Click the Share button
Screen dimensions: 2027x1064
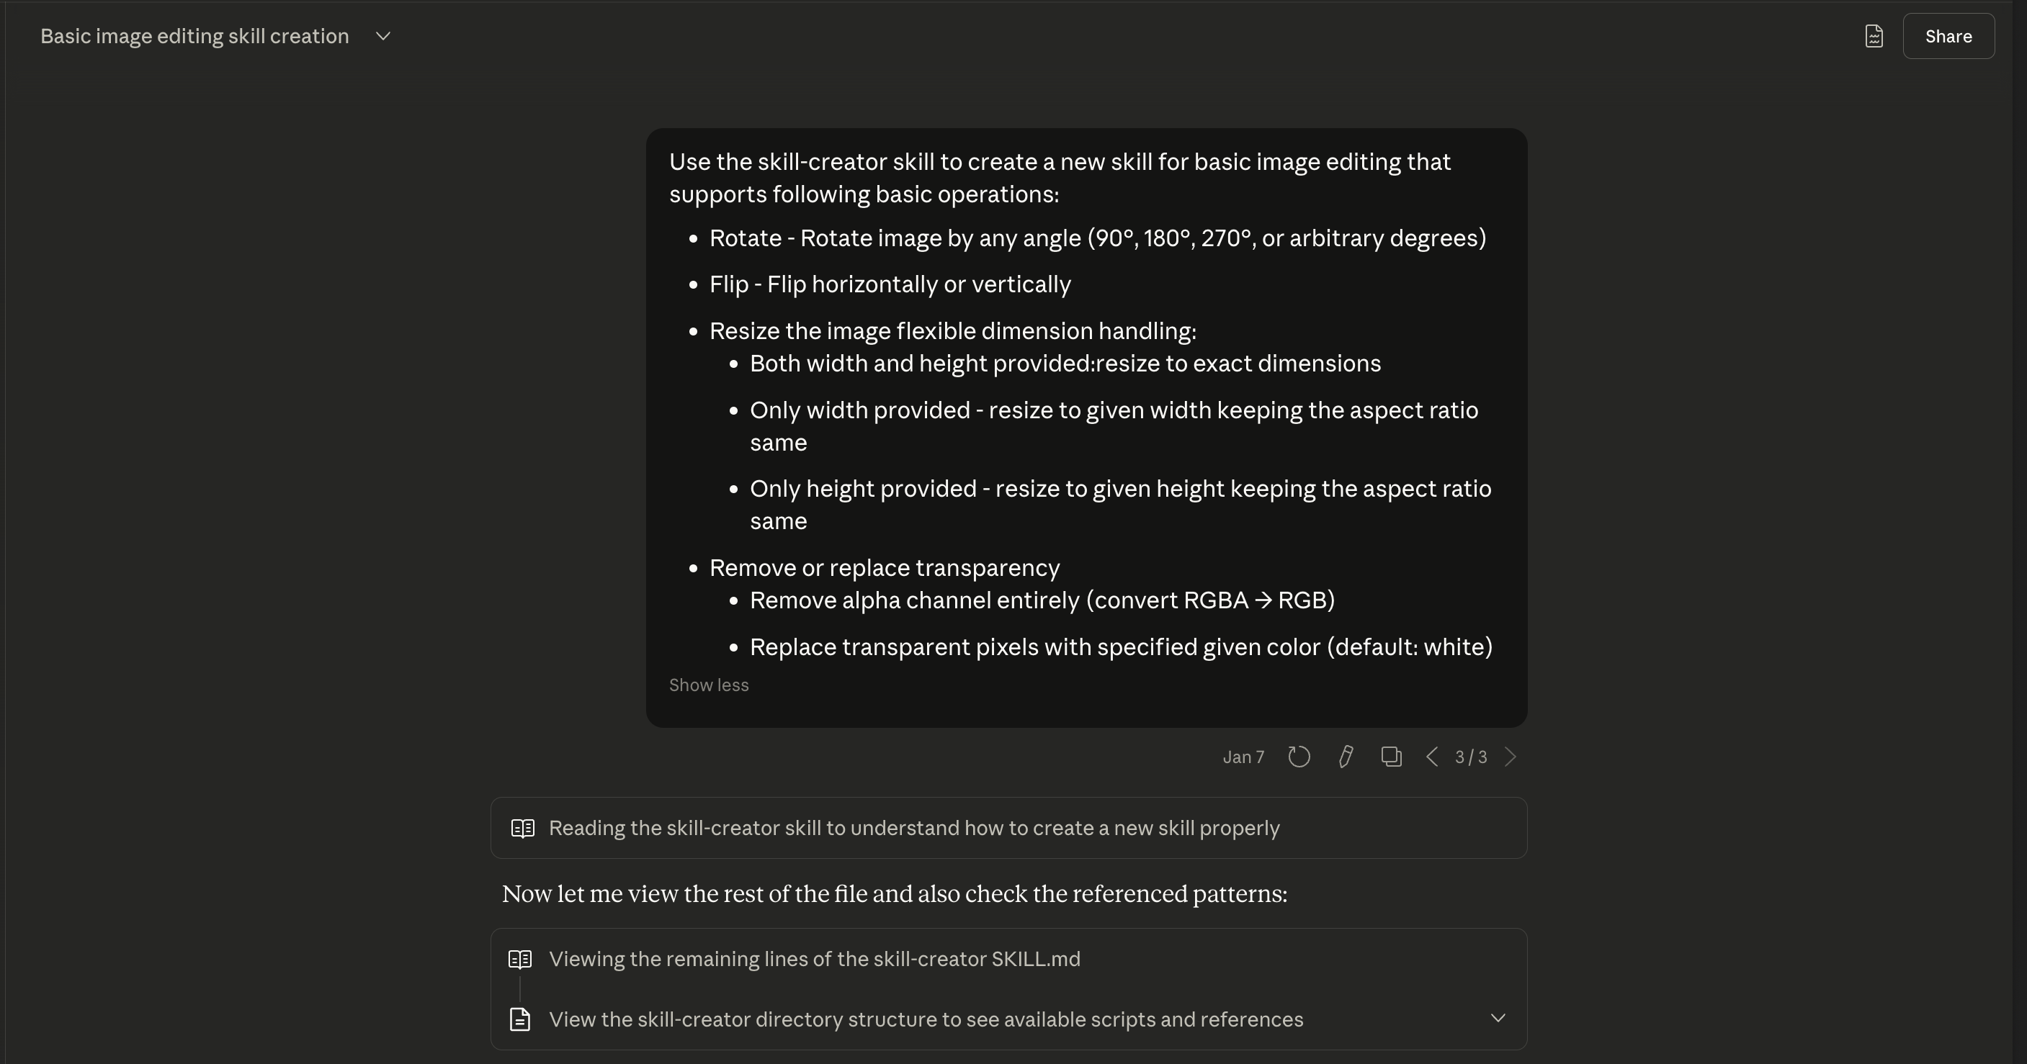pos(1948,36)
